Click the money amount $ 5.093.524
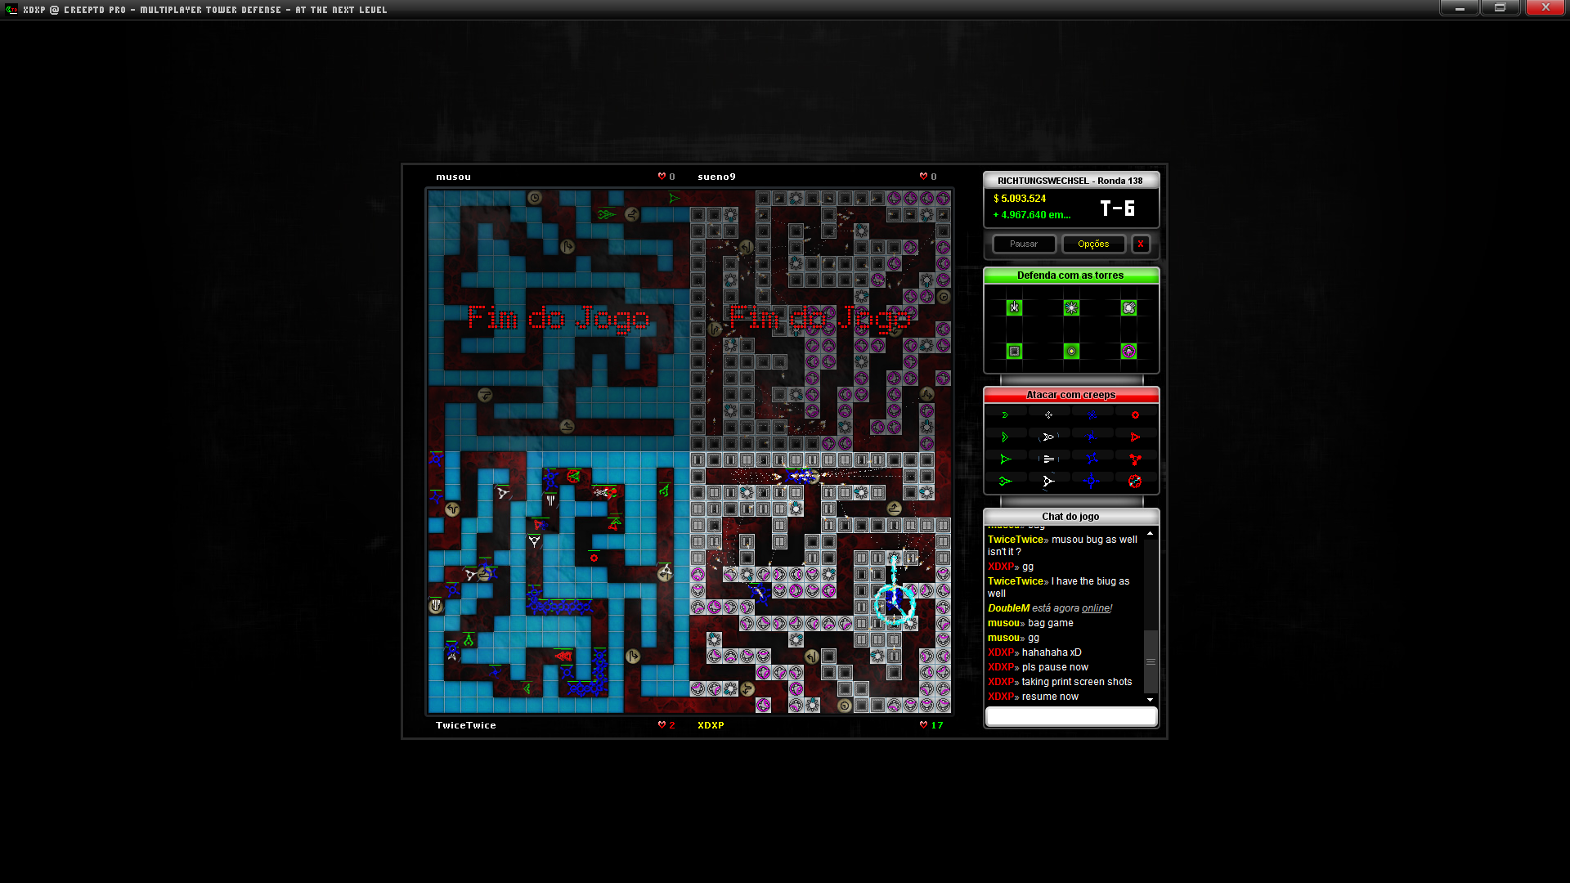The height and width of the screenshot is (883, 1570). click(1020, 199)
